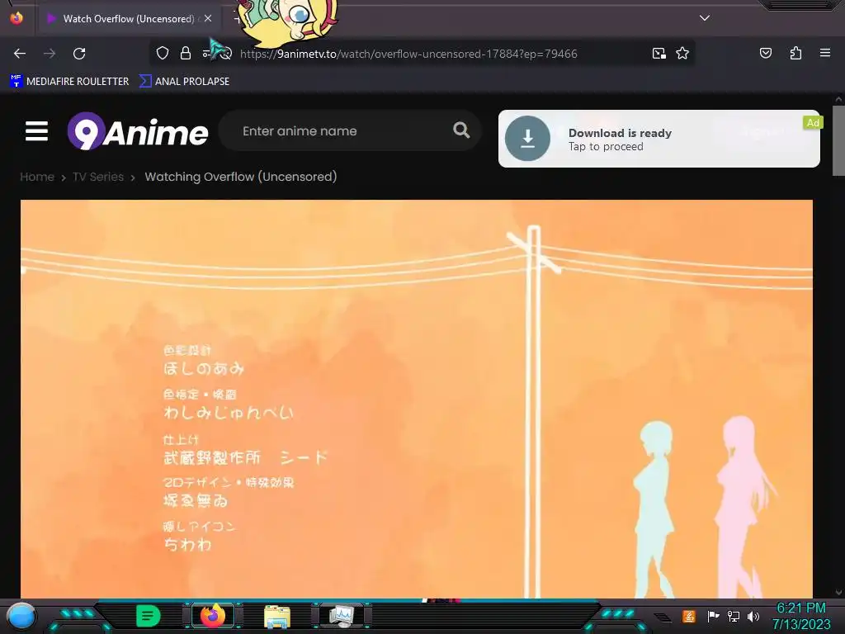Open the volume speaker tray icon
This screenshot has height=634, width=845.
pyautogui.click(x=753, y=616)
